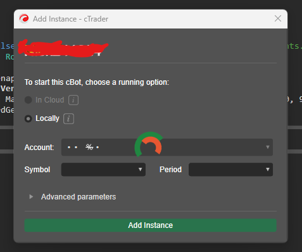Select the In Cloud running option
Image resolution: width=302 pixels, height=252 pixels.
28,100
